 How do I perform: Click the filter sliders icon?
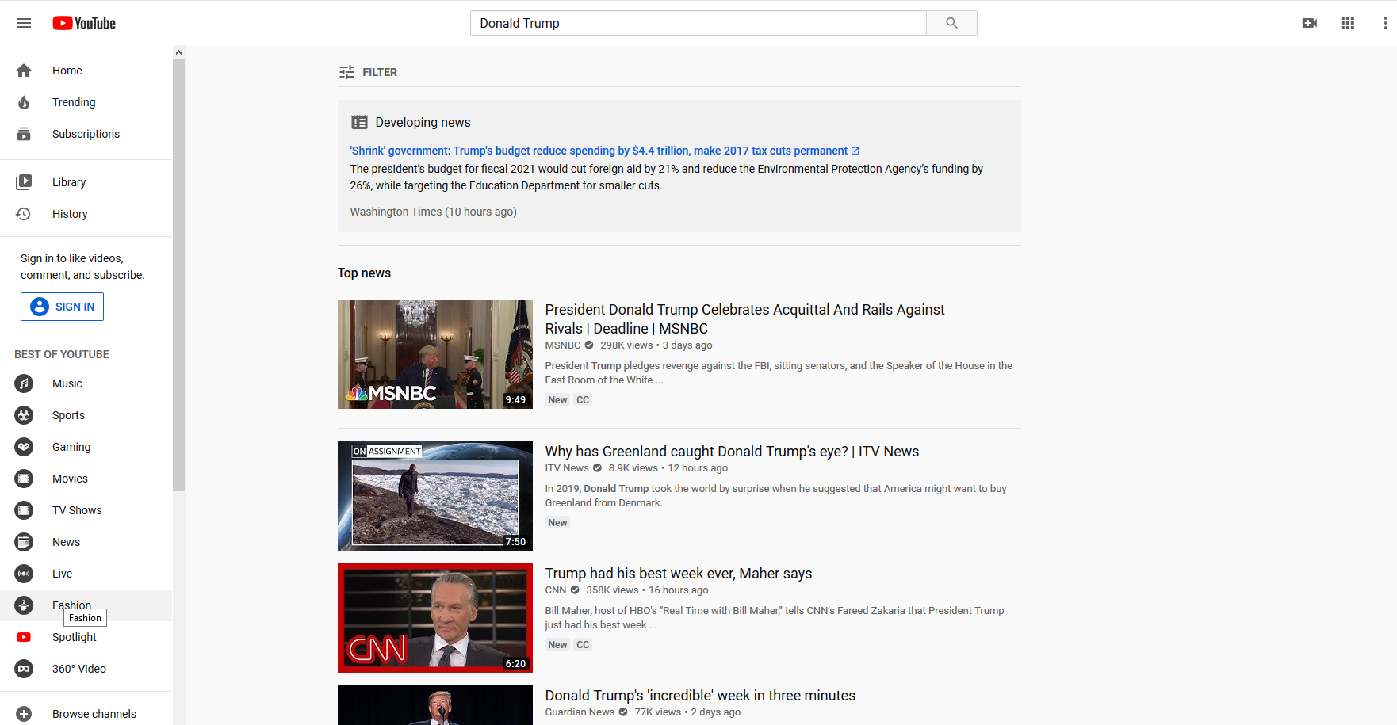346,72
